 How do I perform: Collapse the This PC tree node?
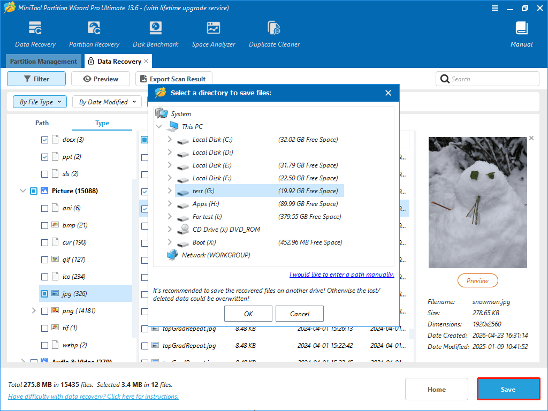[x=159, y=126]
